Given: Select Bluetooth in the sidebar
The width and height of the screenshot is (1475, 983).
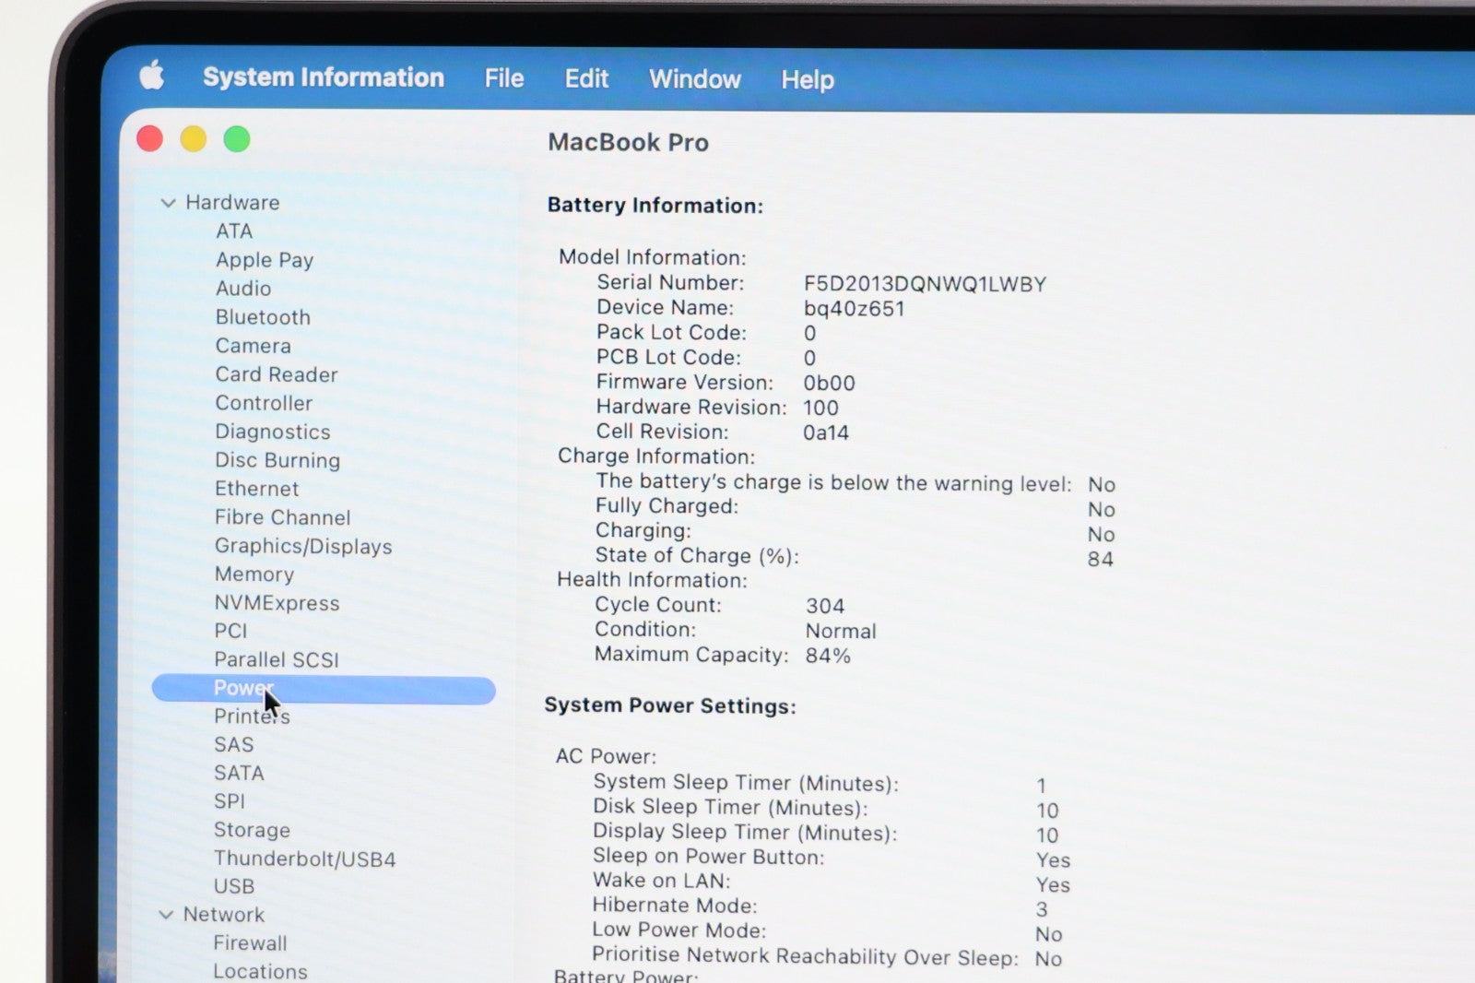Looking at the screenshot, I should tap(263, 317).
